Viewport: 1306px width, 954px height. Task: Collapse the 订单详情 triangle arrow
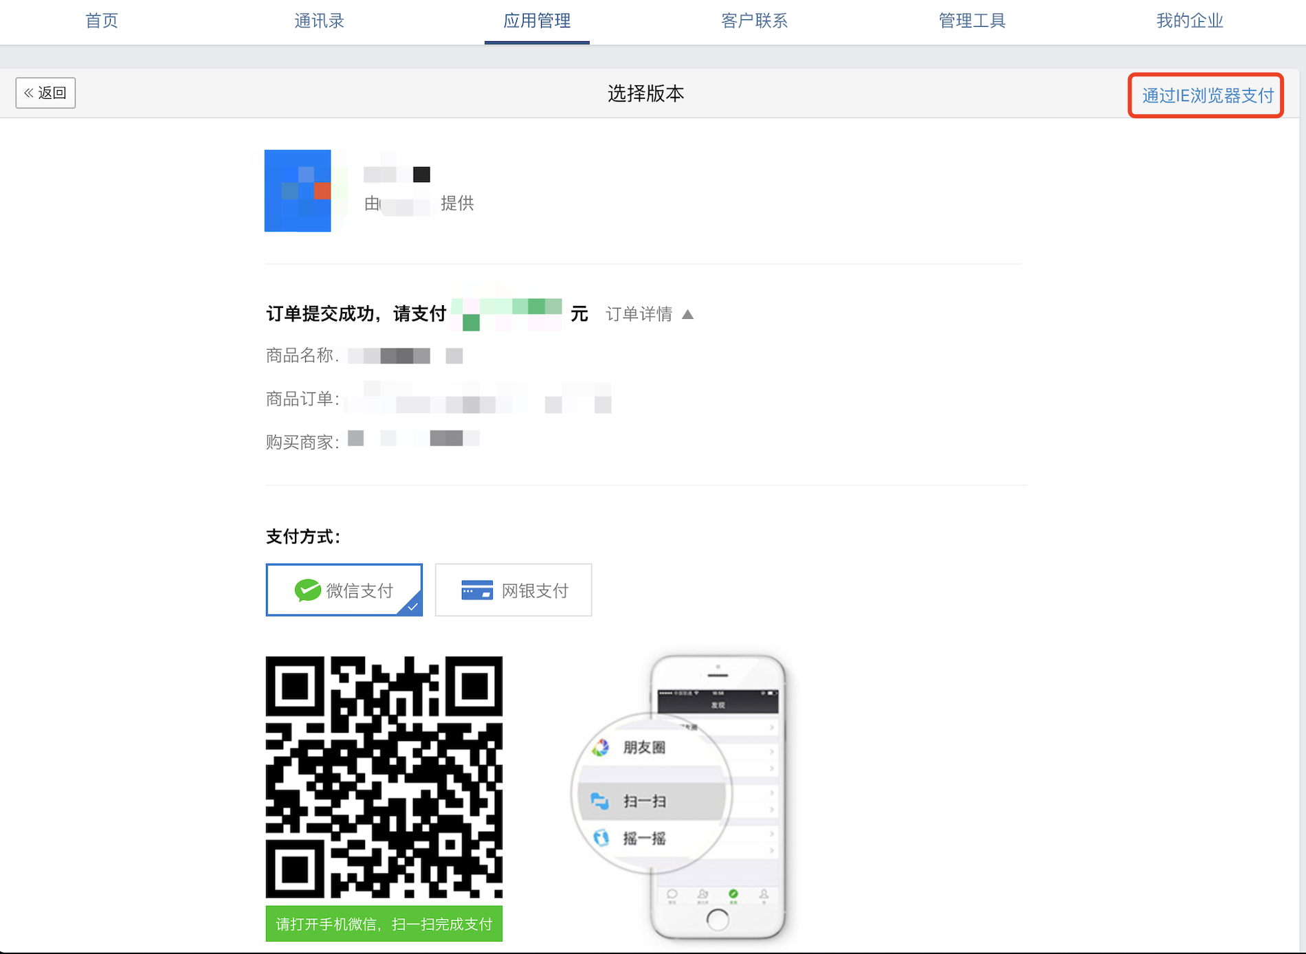click(x=687, y=314)
